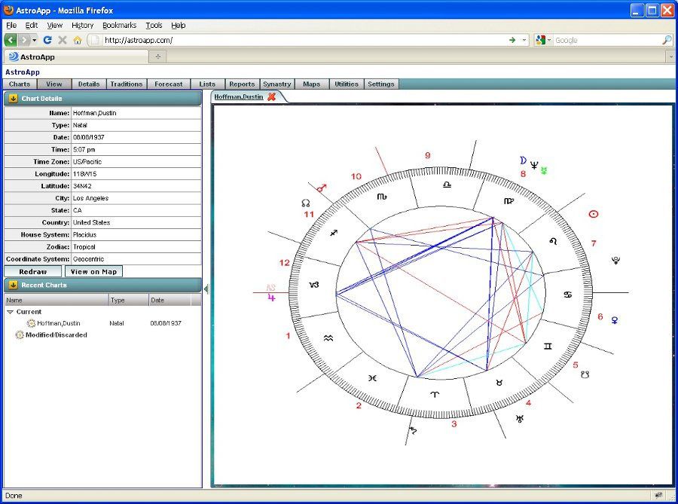Click the browser back arrow

tap(11, 40)
